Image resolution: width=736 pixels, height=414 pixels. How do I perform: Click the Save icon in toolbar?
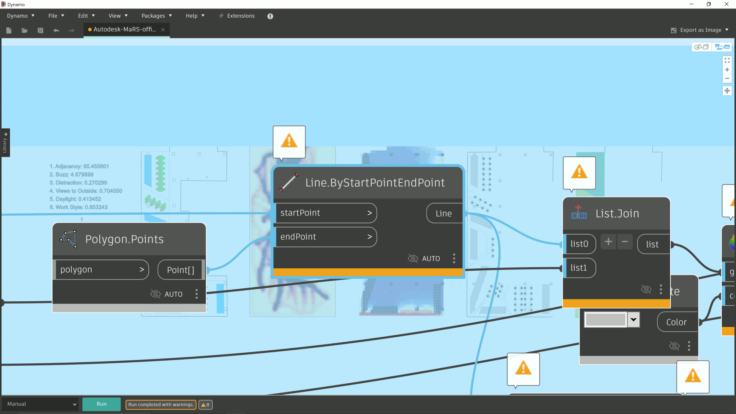pos(40,30)
